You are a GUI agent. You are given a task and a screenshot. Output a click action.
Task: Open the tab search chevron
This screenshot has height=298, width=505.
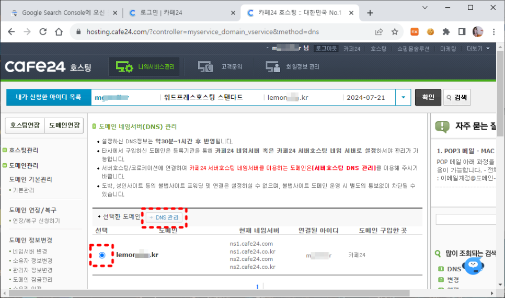point(425,7)
